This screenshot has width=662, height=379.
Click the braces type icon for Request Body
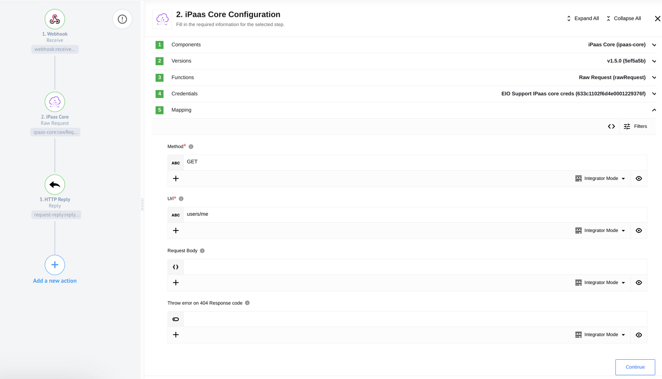tap(176, 267)
